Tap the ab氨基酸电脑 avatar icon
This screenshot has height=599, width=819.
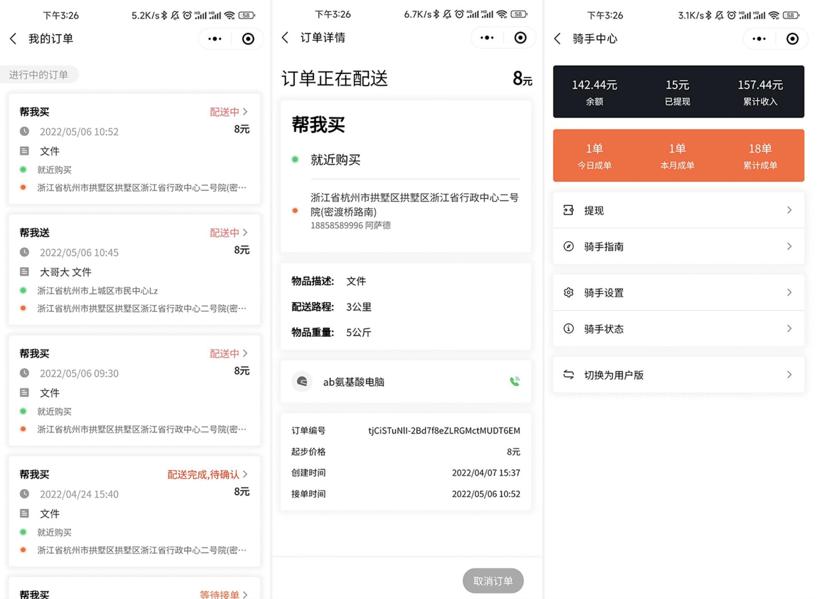pyautogui.click(x=301, y=381)
